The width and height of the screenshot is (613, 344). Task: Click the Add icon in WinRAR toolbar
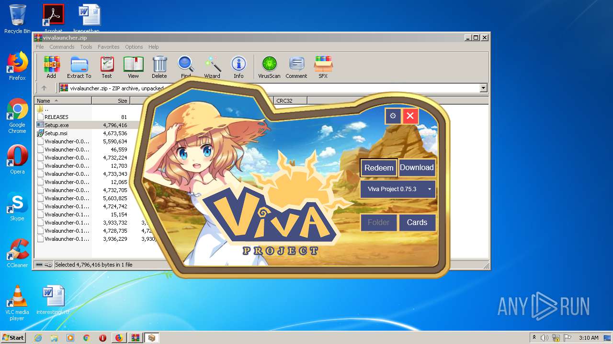pyautogui.click(x=51, y=67)
